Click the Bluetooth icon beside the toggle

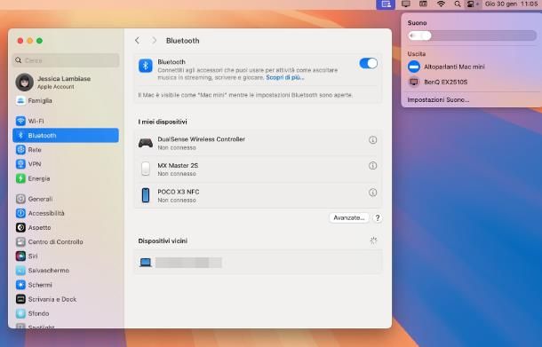coord(146,66)
